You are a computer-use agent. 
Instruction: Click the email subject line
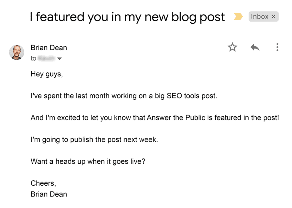(x=127, y=17)
